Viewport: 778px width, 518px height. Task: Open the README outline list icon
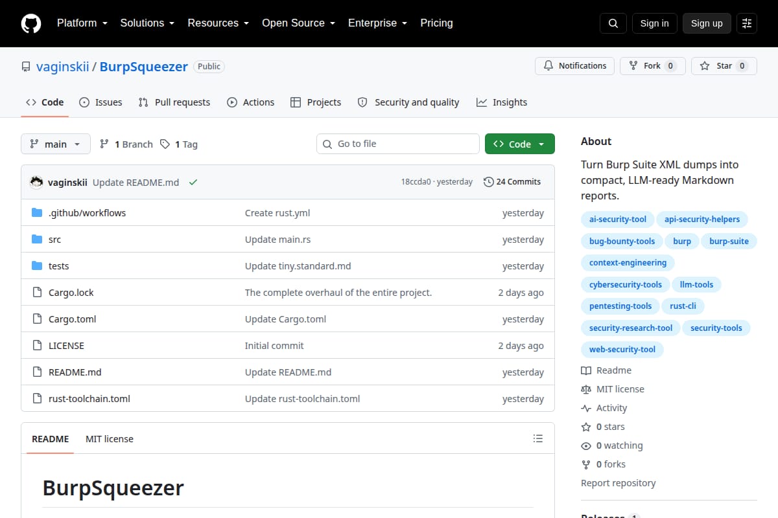pyautogui.click(x=537, y=438)
